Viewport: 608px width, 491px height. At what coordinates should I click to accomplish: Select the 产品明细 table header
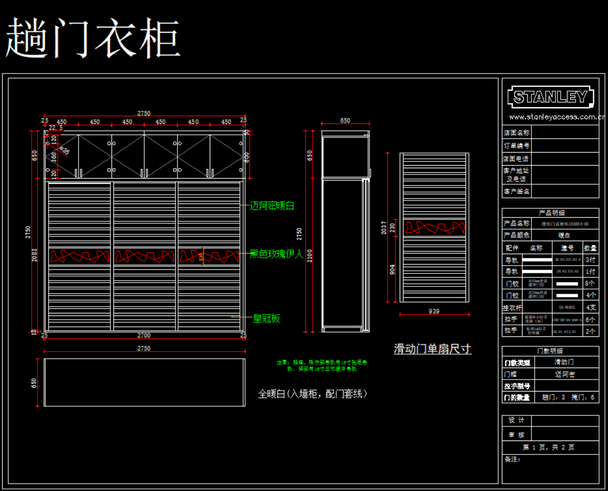point(551,212)
